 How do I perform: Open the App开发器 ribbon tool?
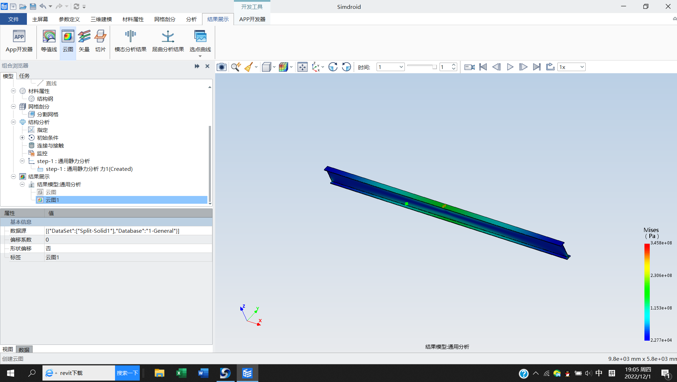tap(19, 41)
